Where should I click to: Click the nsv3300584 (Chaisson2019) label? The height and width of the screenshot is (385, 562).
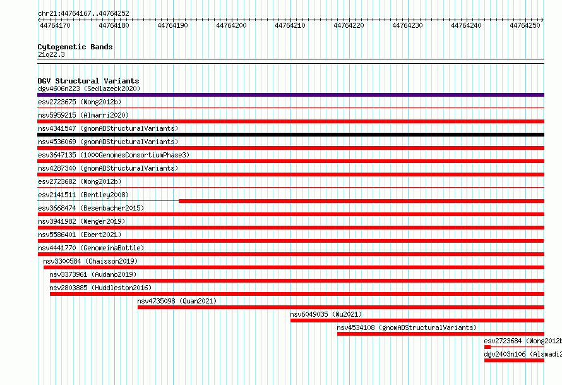click(90, 261)
